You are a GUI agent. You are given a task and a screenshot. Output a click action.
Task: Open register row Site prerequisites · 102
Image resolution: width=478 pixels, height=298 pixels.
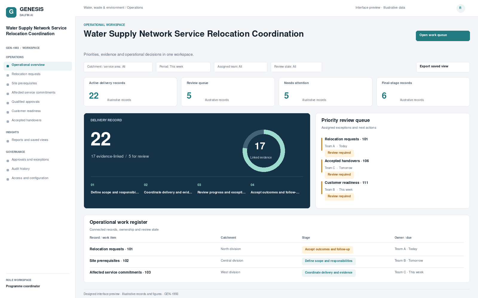[277, 261]
